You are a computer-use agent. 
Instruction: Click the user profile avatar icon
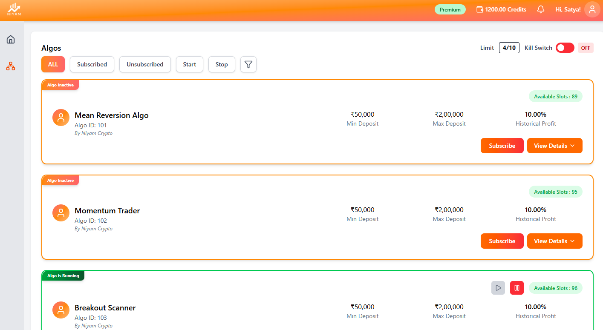point(592,9)
